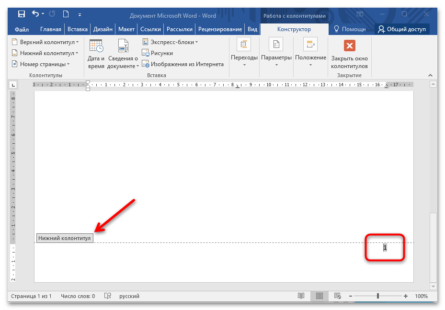
Task: Create a new blank document icon
Action: [66, 13]
